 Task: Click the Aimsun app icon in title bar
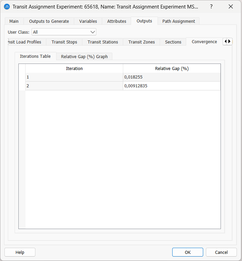point(7,6)
